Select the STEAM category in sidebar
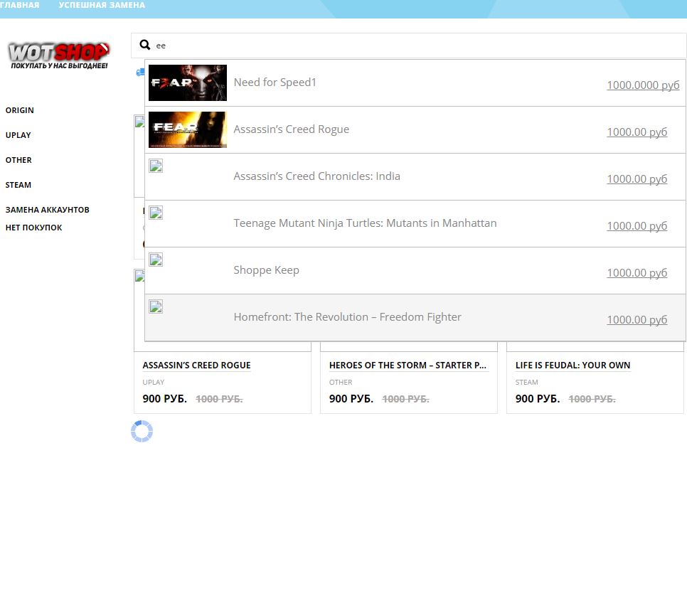 tap(18, 186)
